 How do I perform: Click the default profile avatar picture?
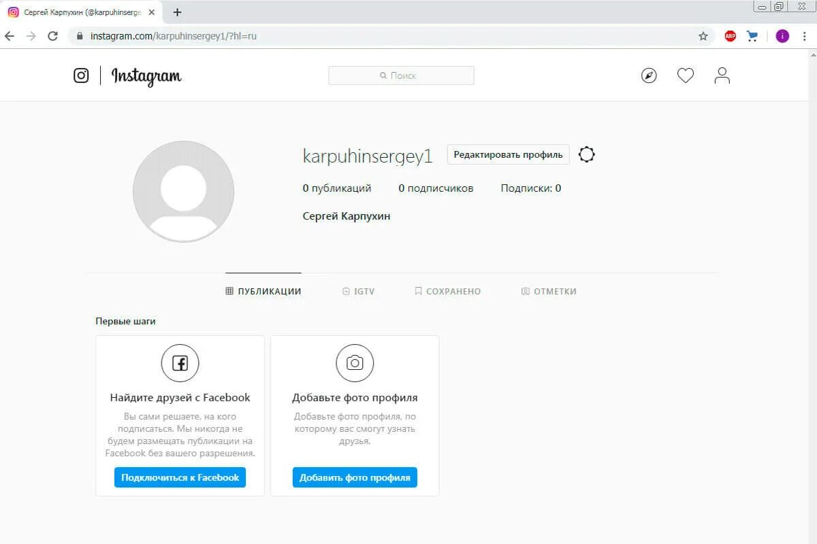(x=183, y=191)
